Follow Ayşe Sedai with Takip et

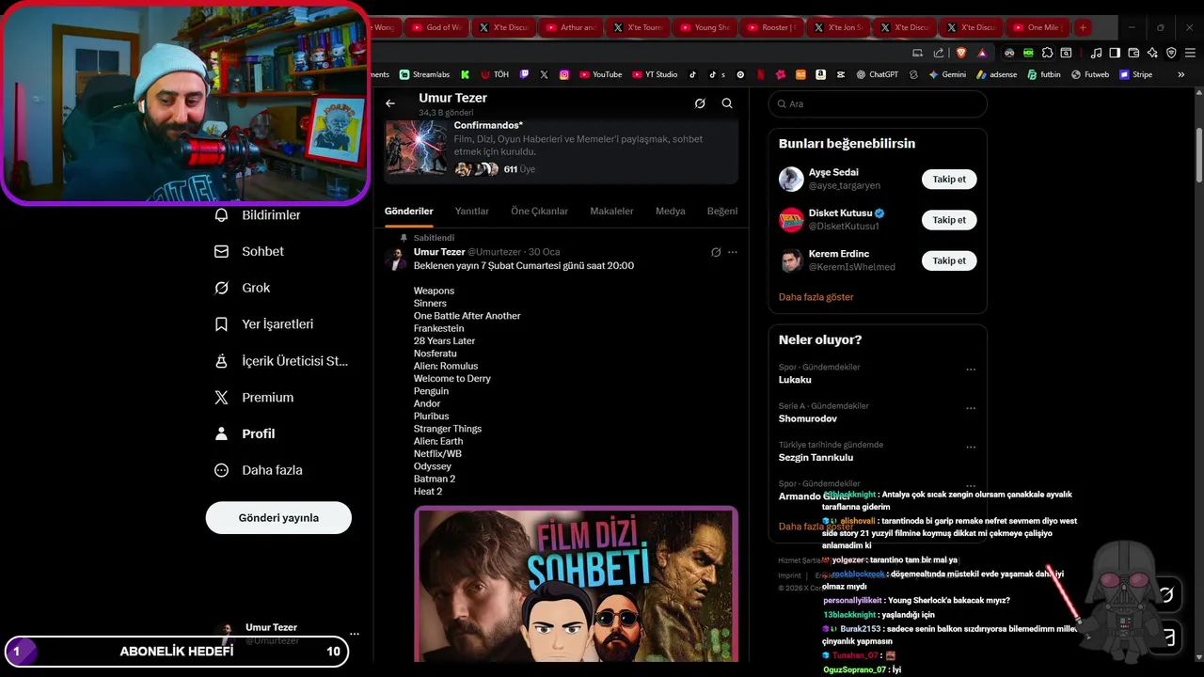[x=949, y=179]
